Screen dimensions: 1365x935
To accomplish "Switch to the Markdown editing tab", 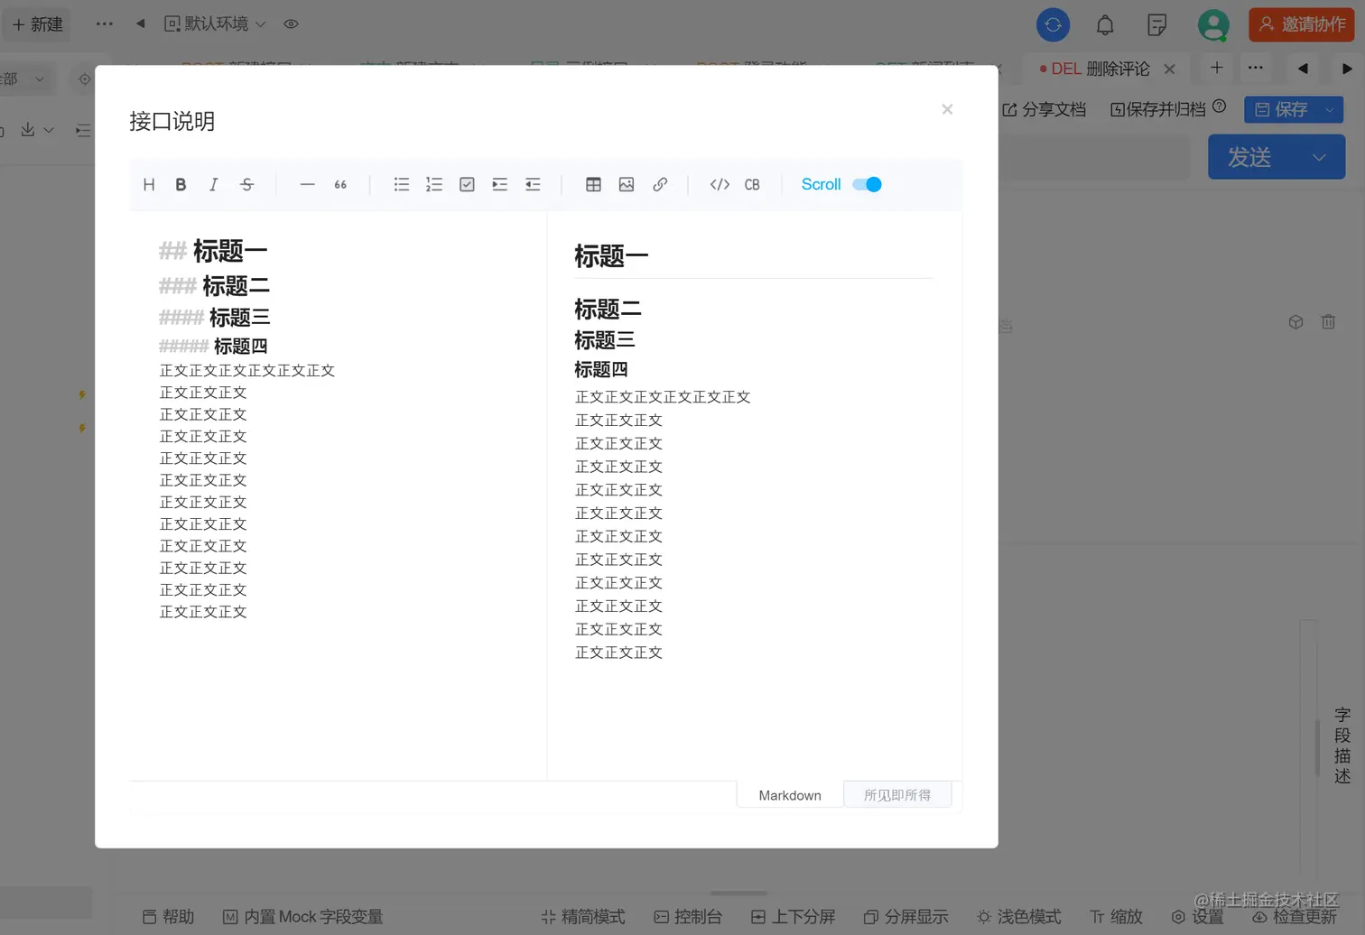I will [x=790, y=795].
